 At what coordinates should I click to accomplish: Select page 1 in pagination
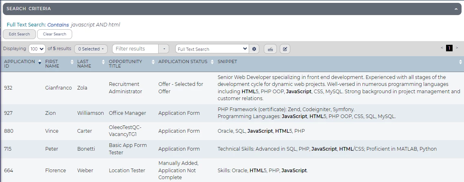449,48
